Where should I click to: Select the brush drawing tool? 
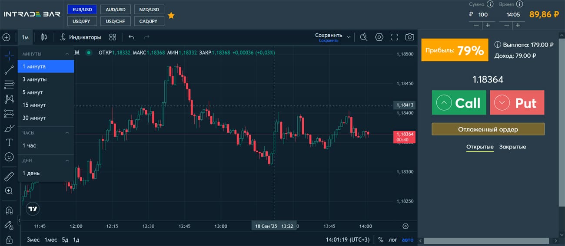[x=9, y=128]
